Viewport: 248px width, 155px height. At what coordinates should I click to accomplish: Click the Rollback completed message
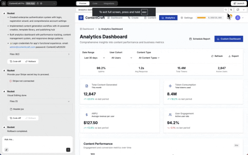click(17, 131)
